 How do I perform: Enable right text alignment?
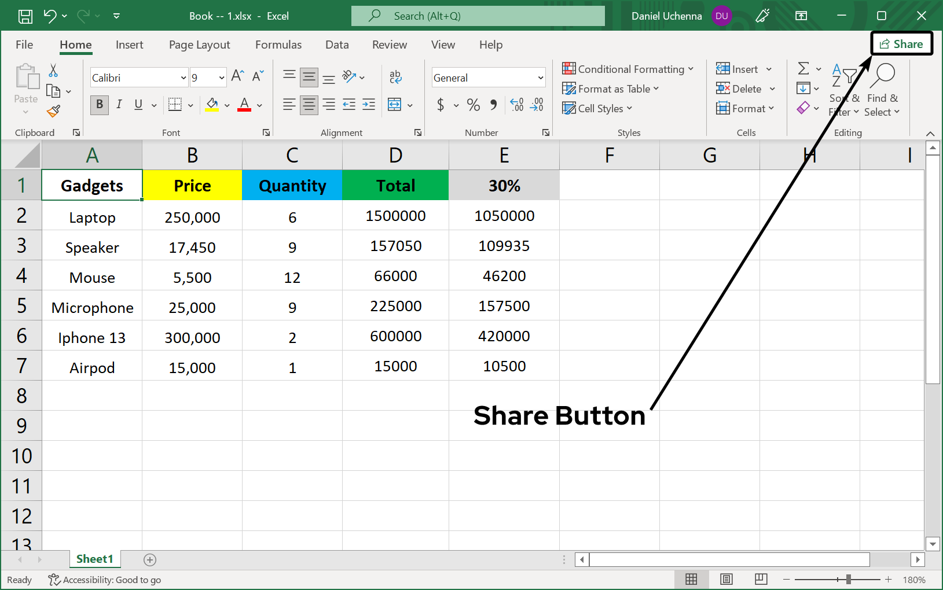329,105
